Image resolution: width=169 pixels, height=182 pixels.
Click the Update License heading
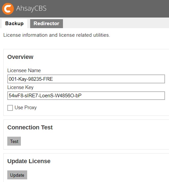29,161
